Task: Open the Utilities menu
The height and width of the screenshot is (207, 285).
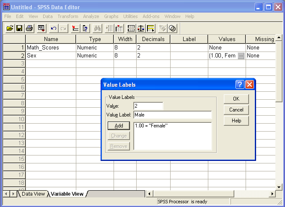Action: pyautogui.click(x=130, y=16)
